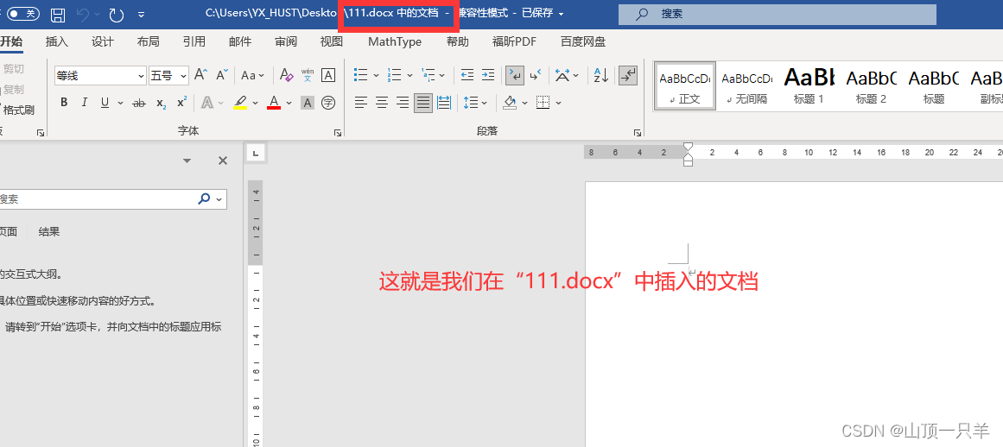Image resolution: width=1003 pixels, height=447 pixels.
Task: Apply superscript formatting
Action: coord(181,102)
